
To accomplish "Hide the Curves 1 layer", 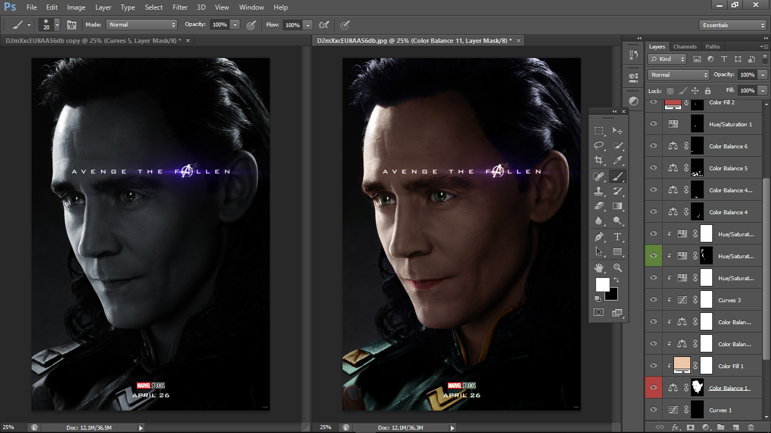I will (x=654, y=410).
